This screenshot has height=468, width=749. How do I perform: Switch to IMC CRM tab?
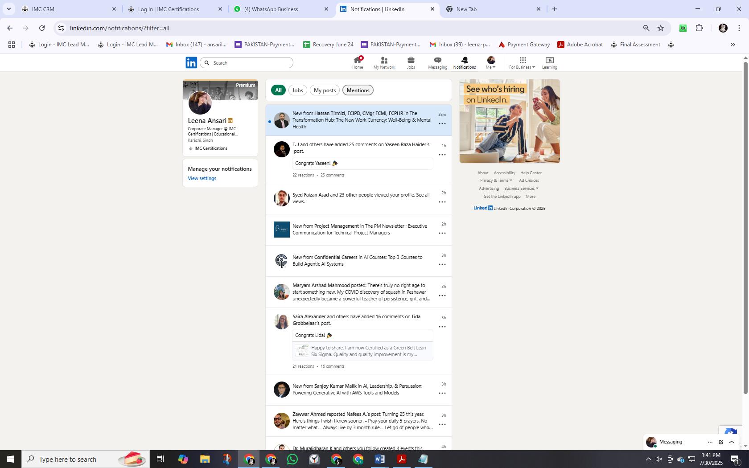(69, 9)
